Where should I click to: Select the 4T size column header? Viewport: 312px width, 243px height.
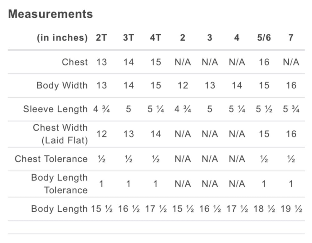tap(156, 38)
